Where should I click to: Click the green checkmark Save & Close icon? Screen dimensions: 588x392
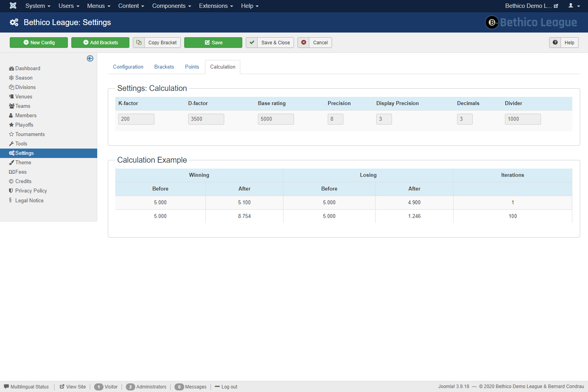tap(252, 42)
